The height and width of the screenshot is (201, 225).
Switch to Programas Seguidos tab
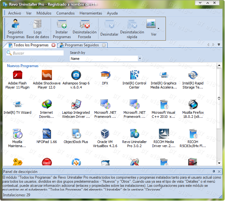[x=82, y=45]
